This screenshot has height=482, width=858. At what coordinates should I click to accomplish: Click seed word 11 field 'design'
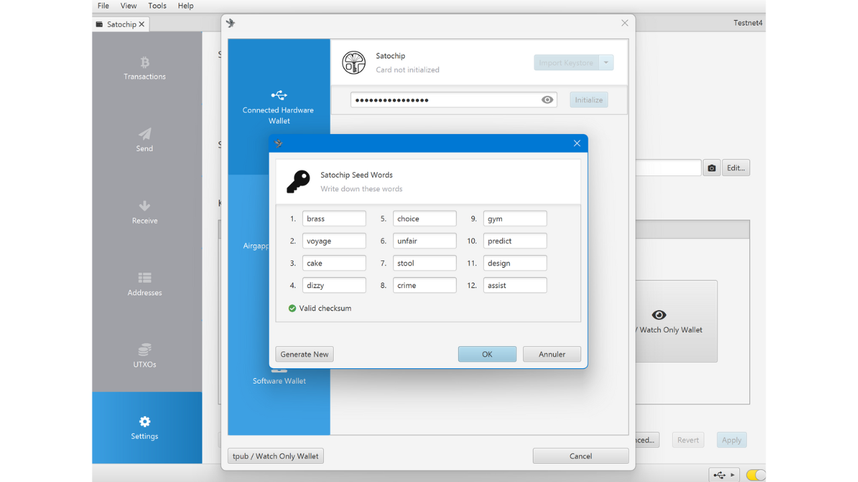point(515,263)
